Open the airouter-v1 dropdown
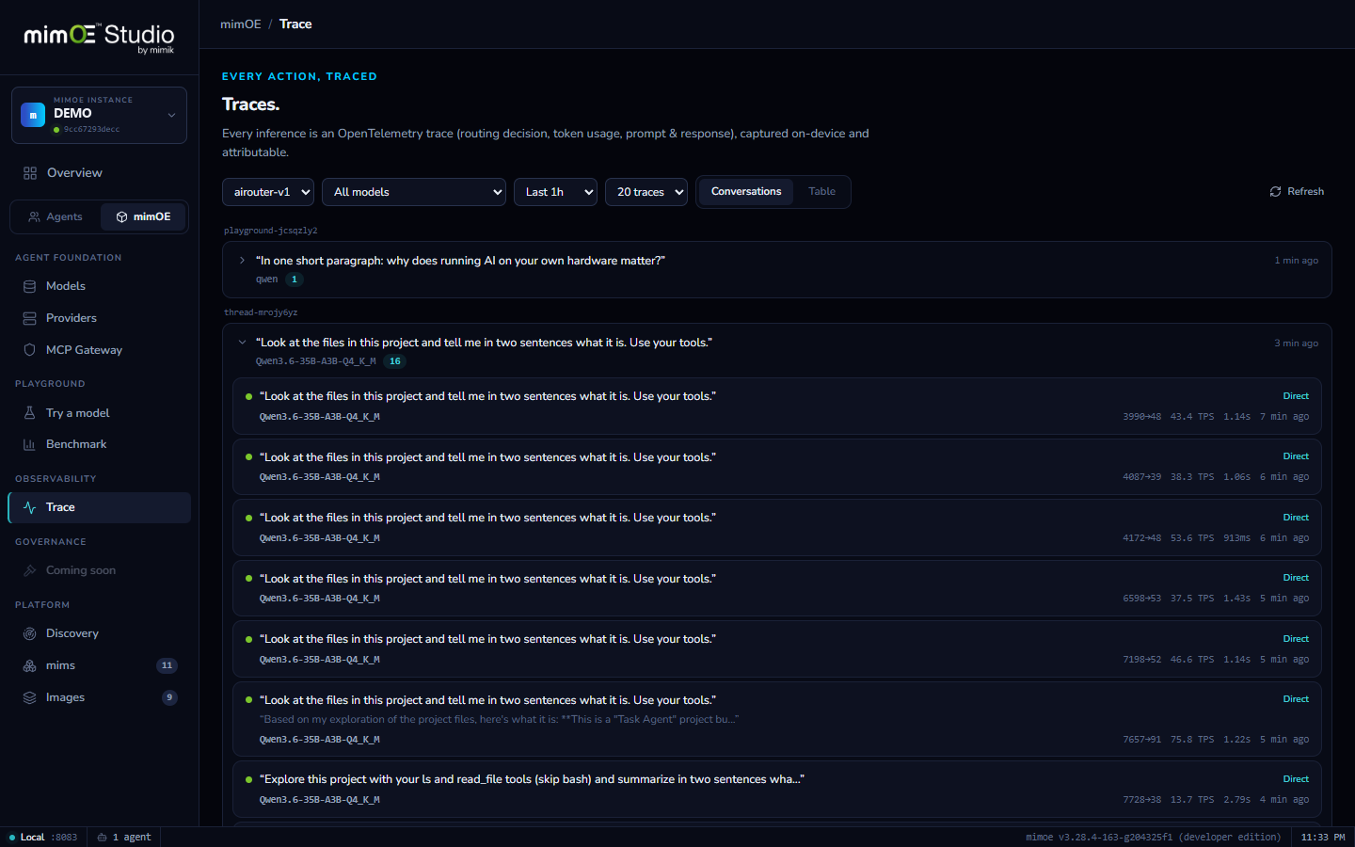This screenshot has width=1355, height=847. click(268, 192)
